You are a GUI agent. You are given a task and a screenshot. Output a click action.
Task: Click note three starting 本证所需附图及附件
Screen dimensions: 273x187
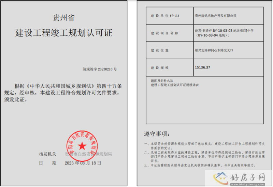coord(200,165)
